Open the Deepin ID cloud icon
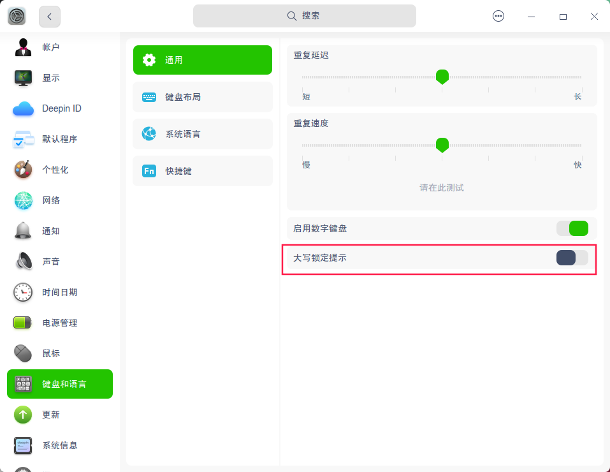Screen dimensions: 610x472 [x=23, y=108]
